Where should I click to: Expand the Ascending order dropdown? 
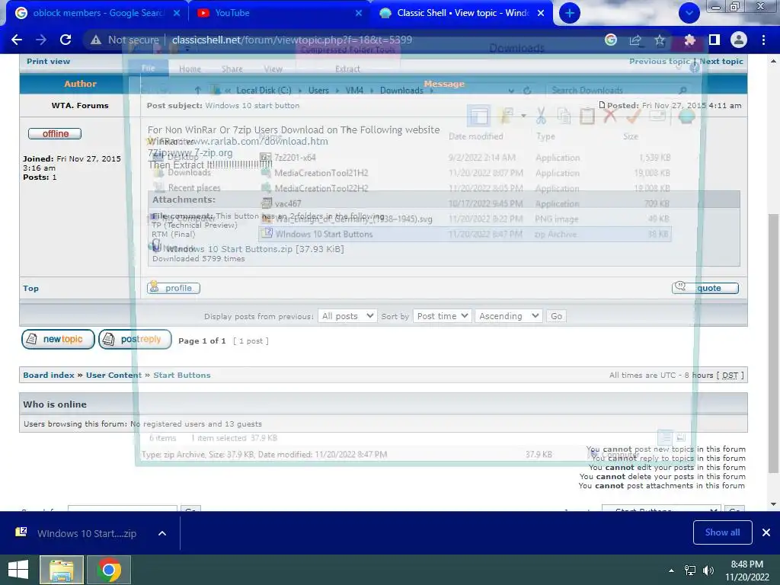[x=508, y=316]
